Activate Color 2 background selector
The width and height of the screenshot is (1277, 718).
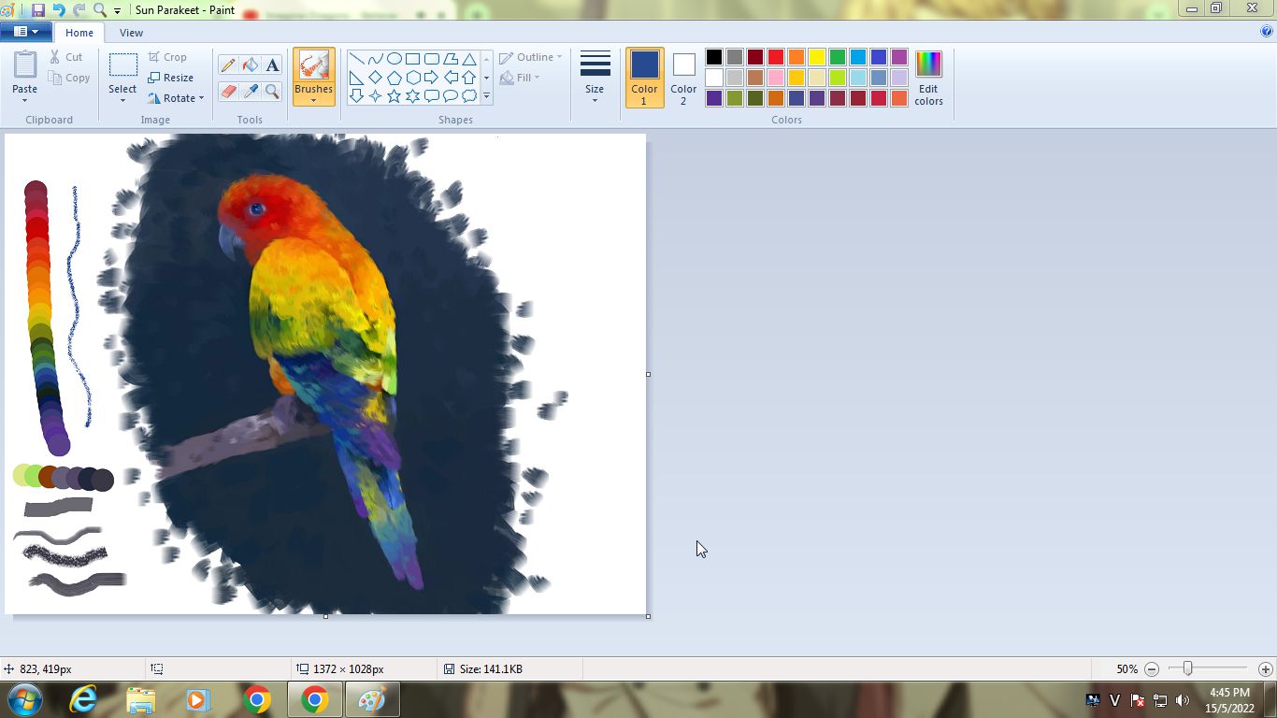coord(683,77)
